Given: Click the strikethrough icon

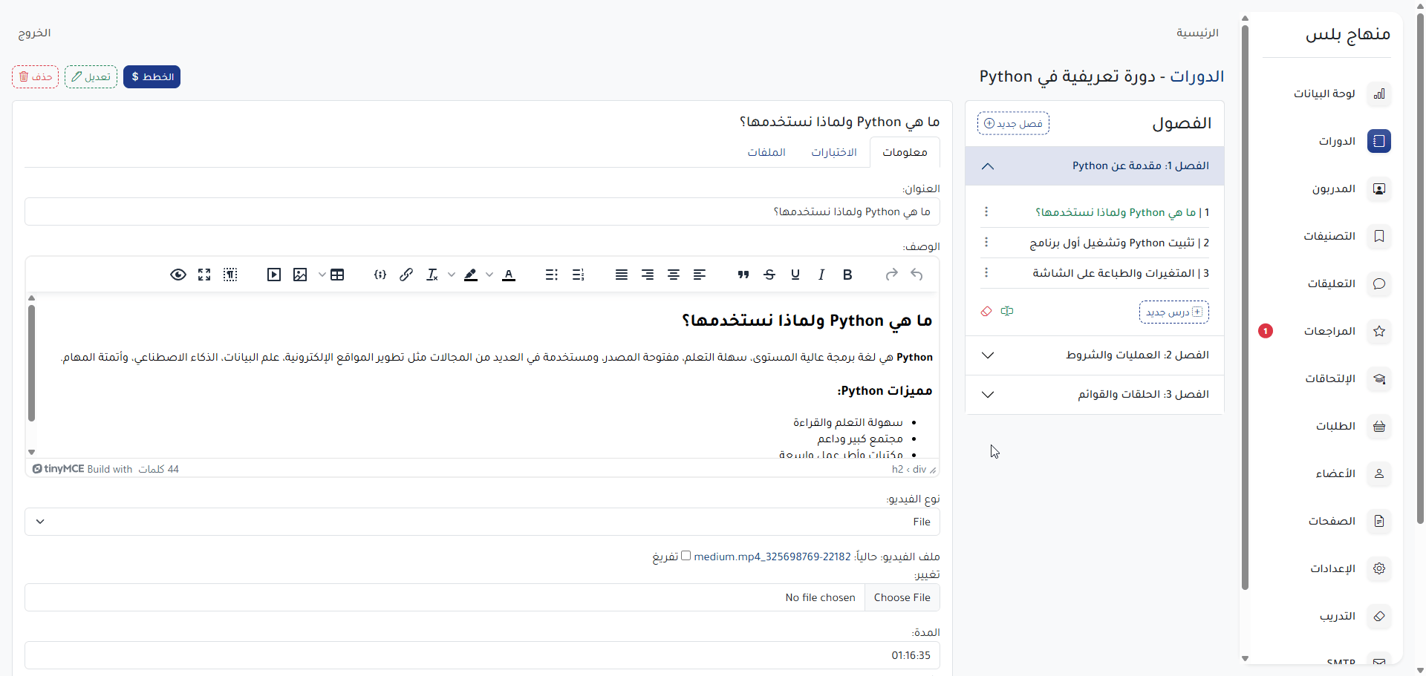Looking at the screenshot, I should tap(769, 275).
